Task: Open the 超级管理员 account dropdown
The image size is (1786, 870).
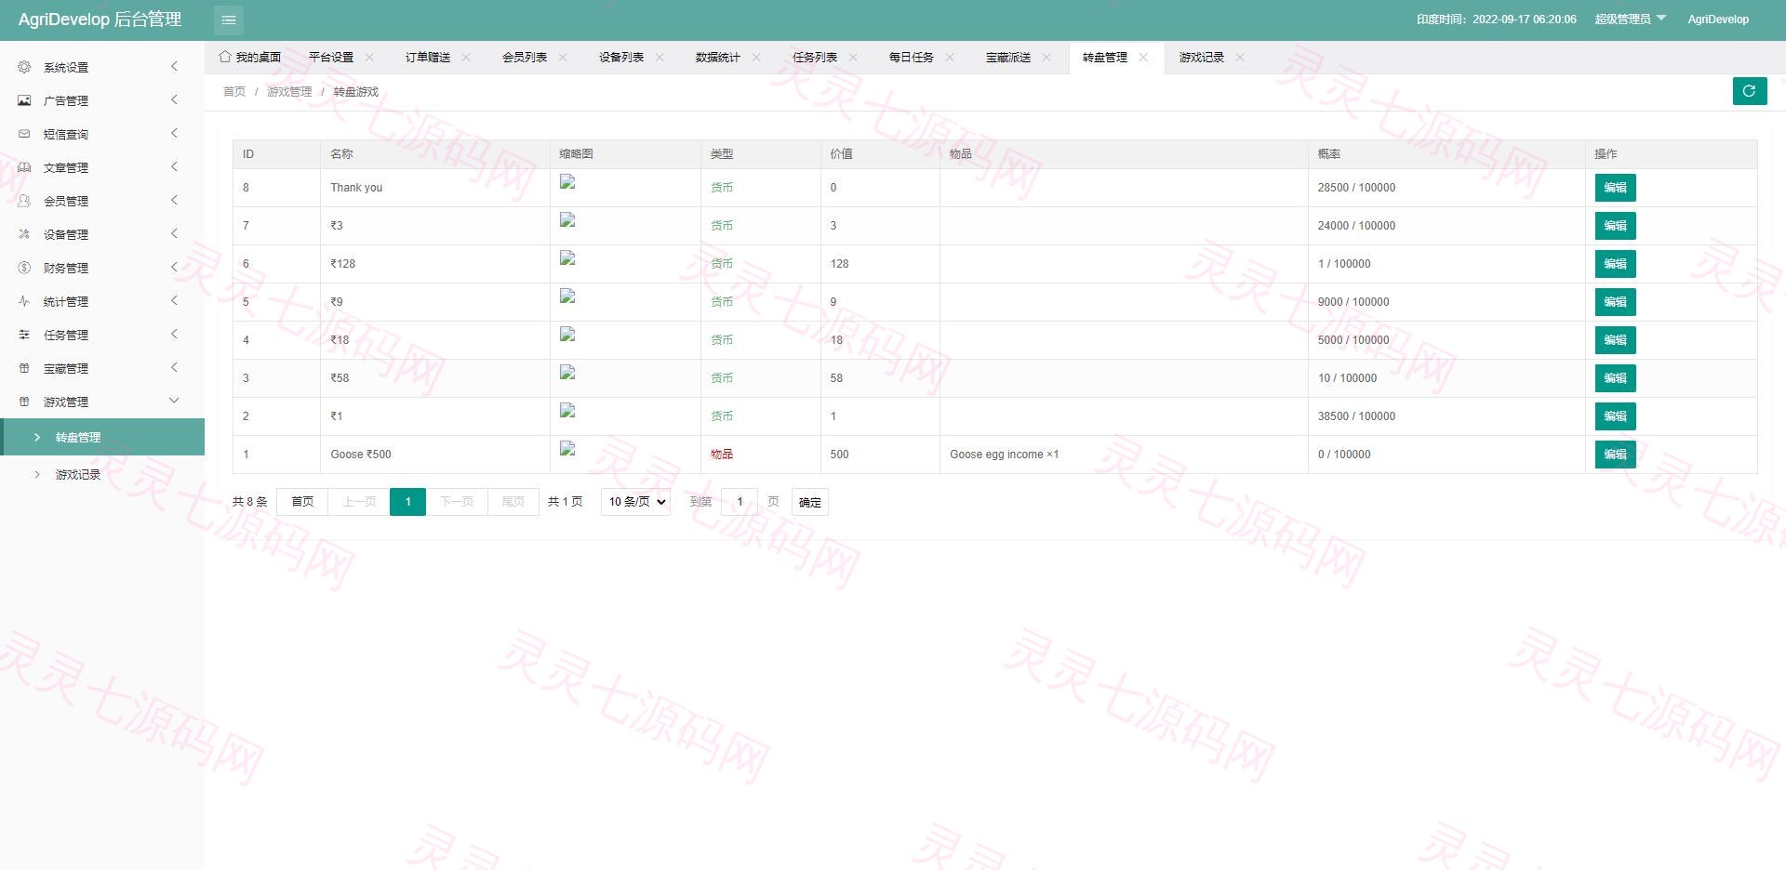Action: 1631,20
